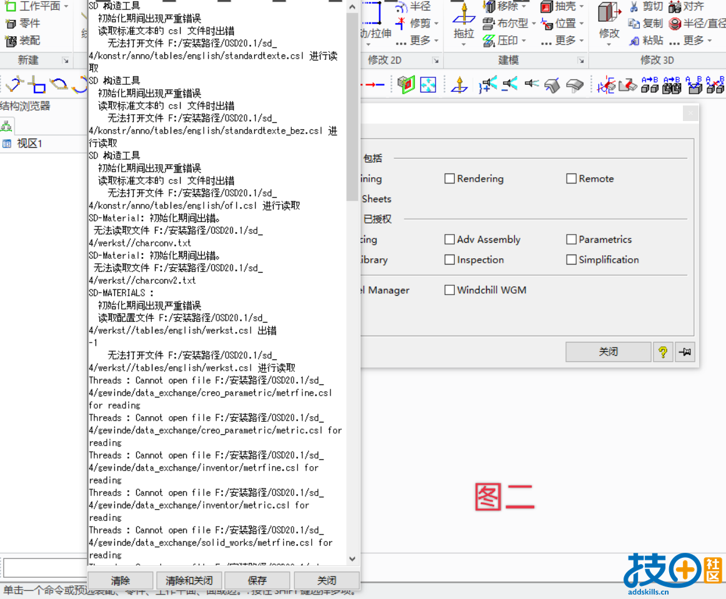
Task: Check the Adv Assembly option
Action: 449,239
